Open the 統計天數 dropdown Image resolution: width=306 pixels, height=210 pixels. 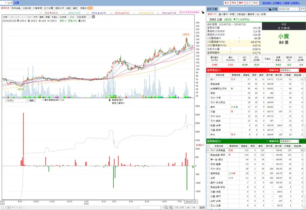tap(223, 9)
